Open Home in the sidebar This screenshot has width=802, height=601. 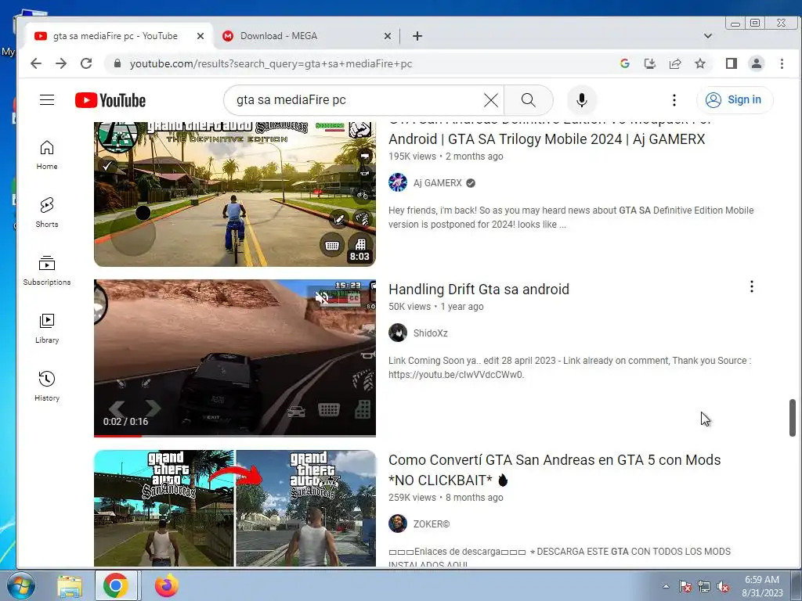click(47, 155)
